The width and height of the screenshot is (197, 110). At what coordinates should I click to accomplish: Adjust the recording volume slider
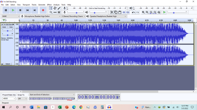click(x=76, y=12)
